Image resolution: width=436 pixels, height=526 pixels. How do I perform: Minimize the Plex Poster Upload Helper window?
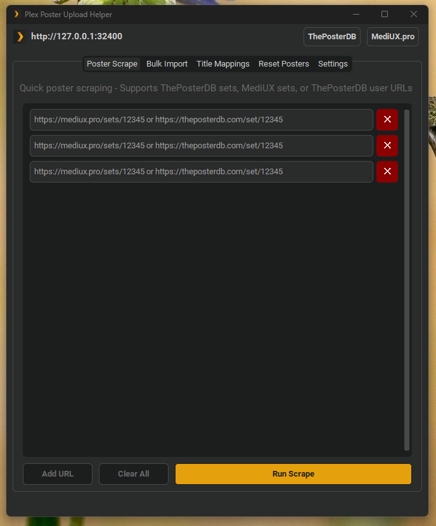356,14
